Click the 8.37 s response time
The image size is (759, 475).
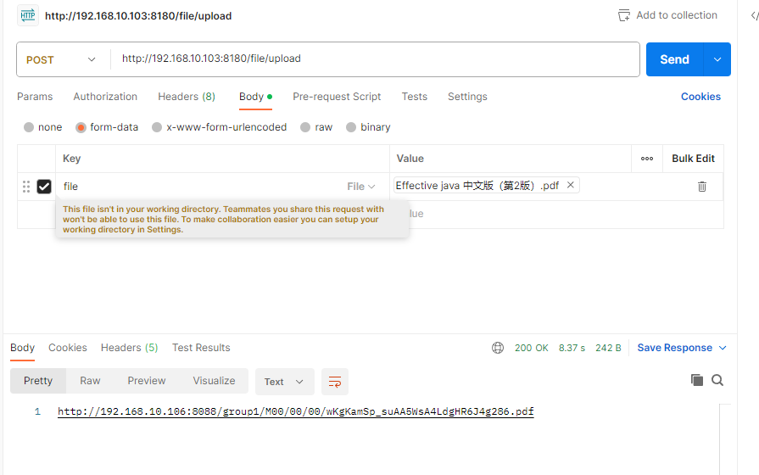pyautogui.click(x=572, y=348)
